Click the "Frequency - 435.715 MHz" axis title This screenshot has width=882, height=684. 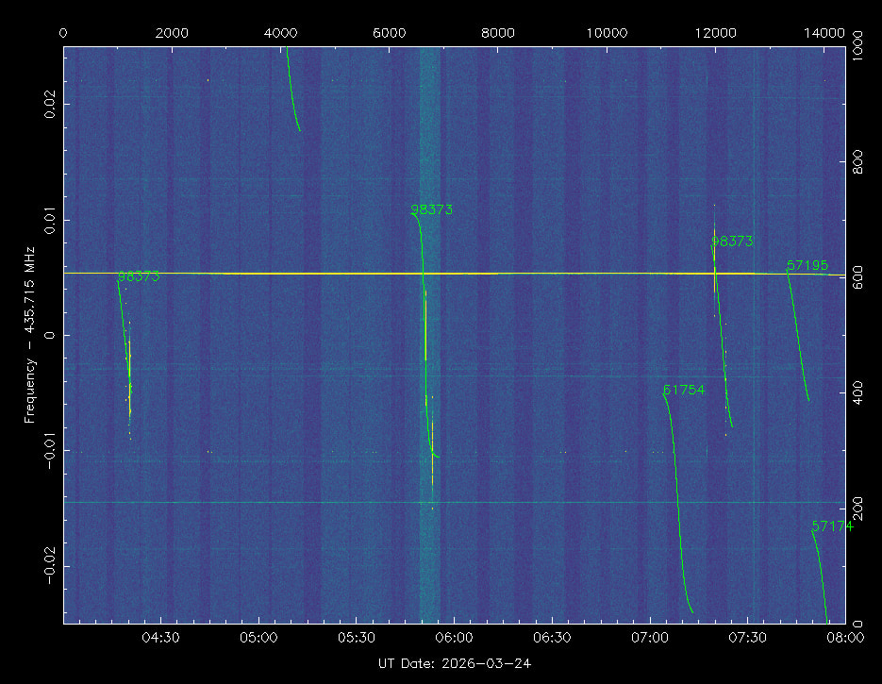click(x=30, y=335)
